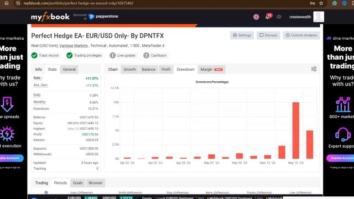Switch to the Trading tab
The width and height of the screenshot is (354, 199).
point(41,183)
